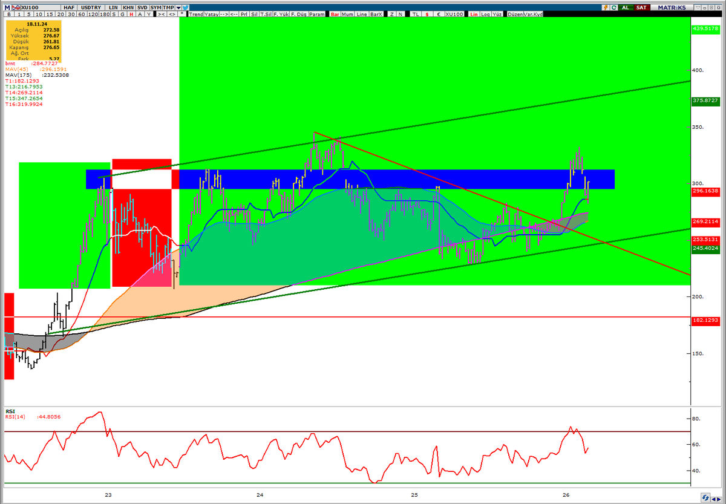Viewport: 726px width, 504px height.
Task: Select the Trend drawing tool
Action: click(196, 14)
